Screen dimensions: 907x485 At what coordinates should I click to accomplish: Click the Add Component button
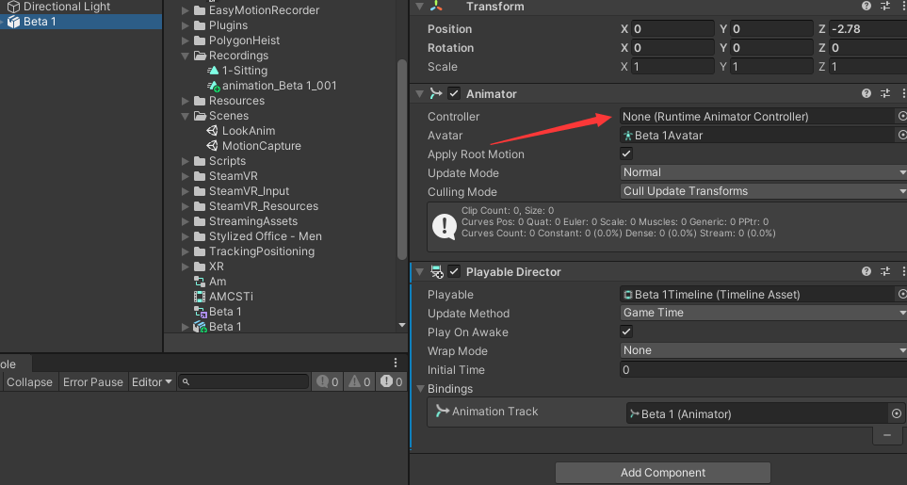coord(663,472)
